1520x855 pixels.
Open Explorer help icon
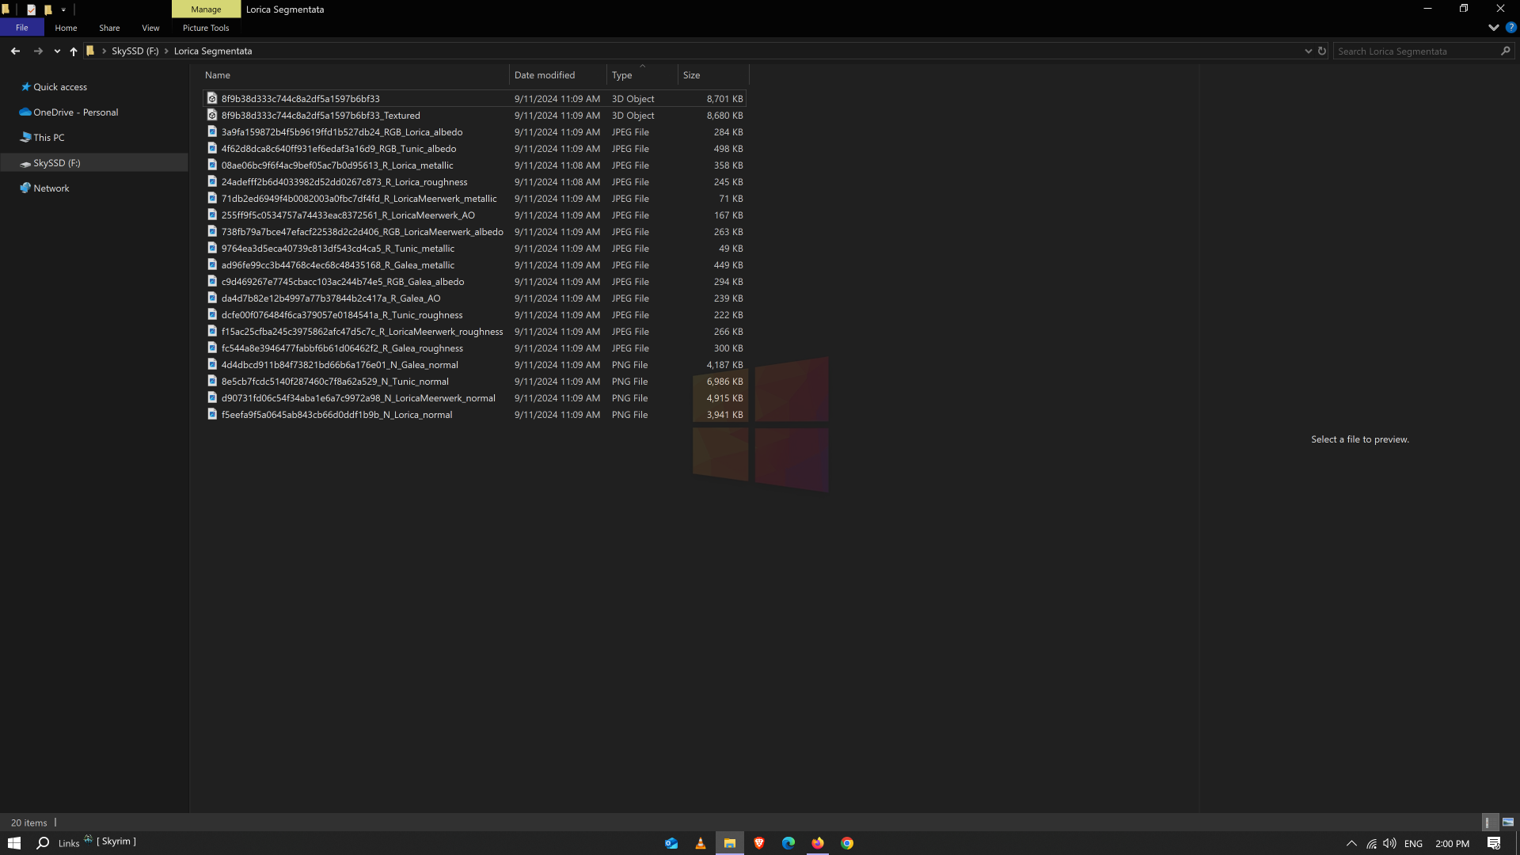click(x=1510, y=28)
